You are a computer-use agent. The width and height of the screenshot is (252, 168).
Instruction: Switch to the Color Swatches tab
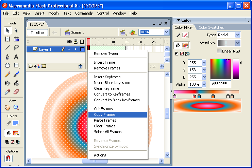211,27
